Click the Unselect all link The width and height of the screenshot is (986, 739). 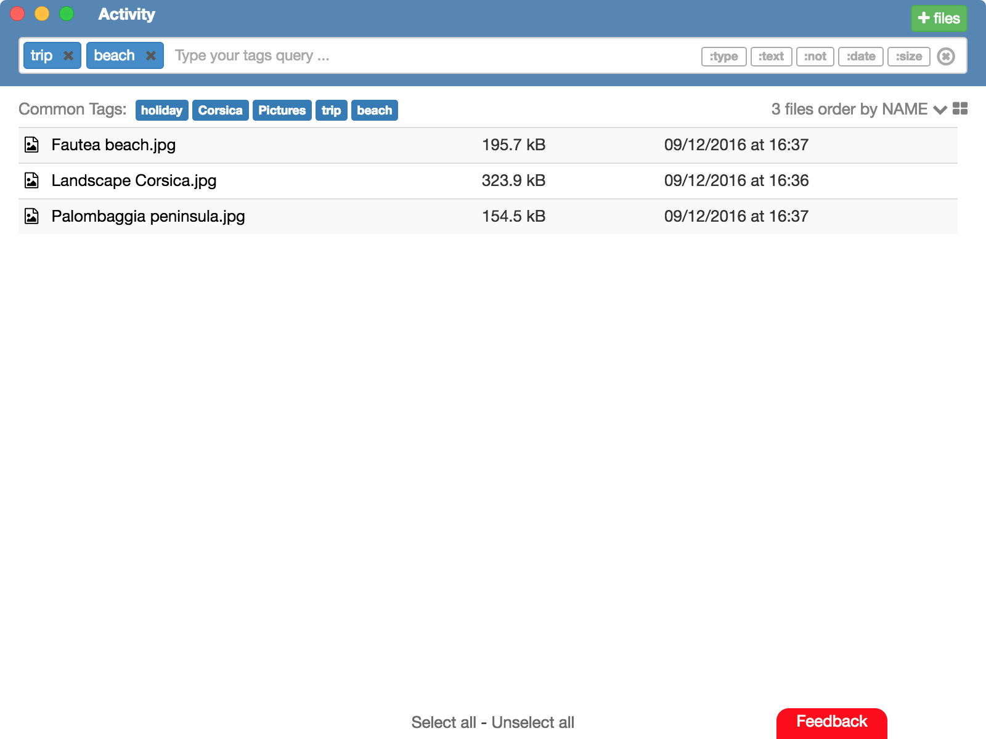coord(532,722)
